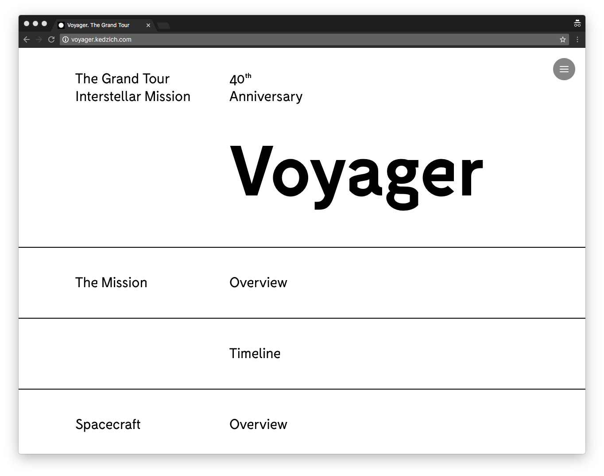Go to the Timeline section
Image resolution: width=604 pixels, height=476 pixels.
[x=255, y=354]
